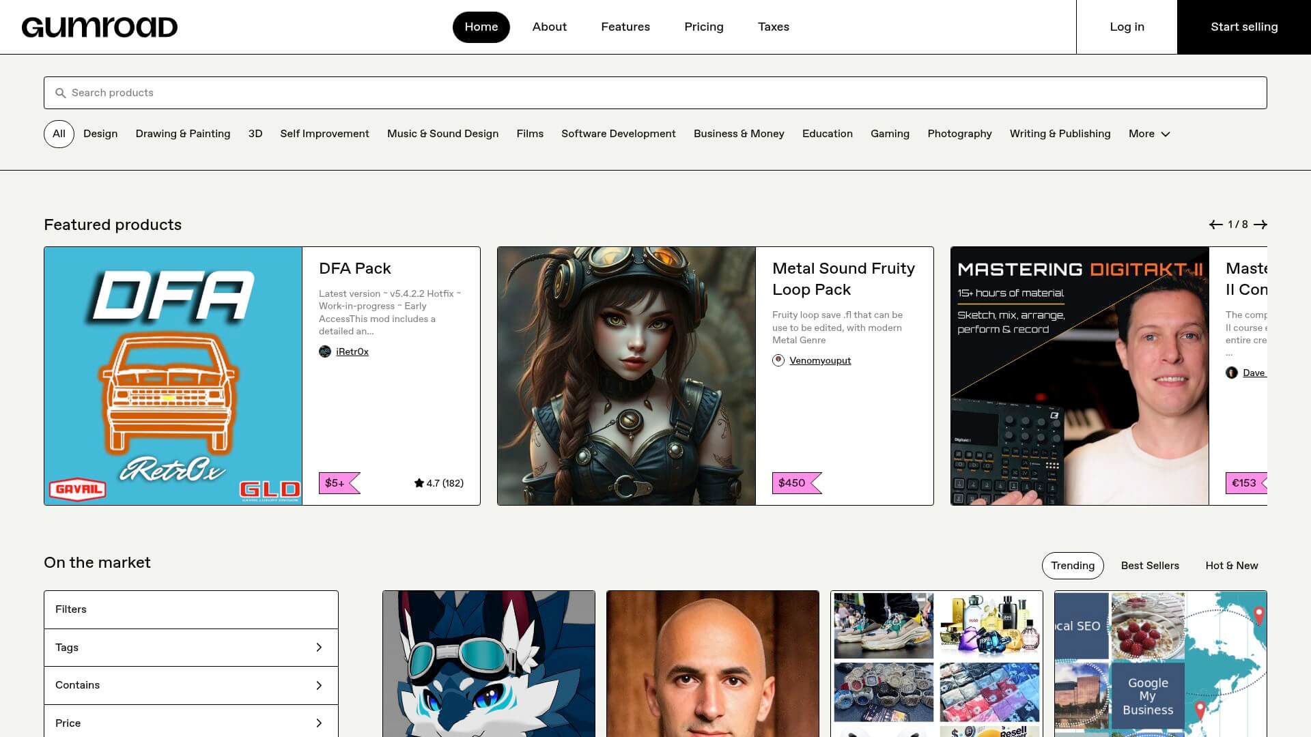
Task: Go to next featured products page
Action: coord(1260,225)
